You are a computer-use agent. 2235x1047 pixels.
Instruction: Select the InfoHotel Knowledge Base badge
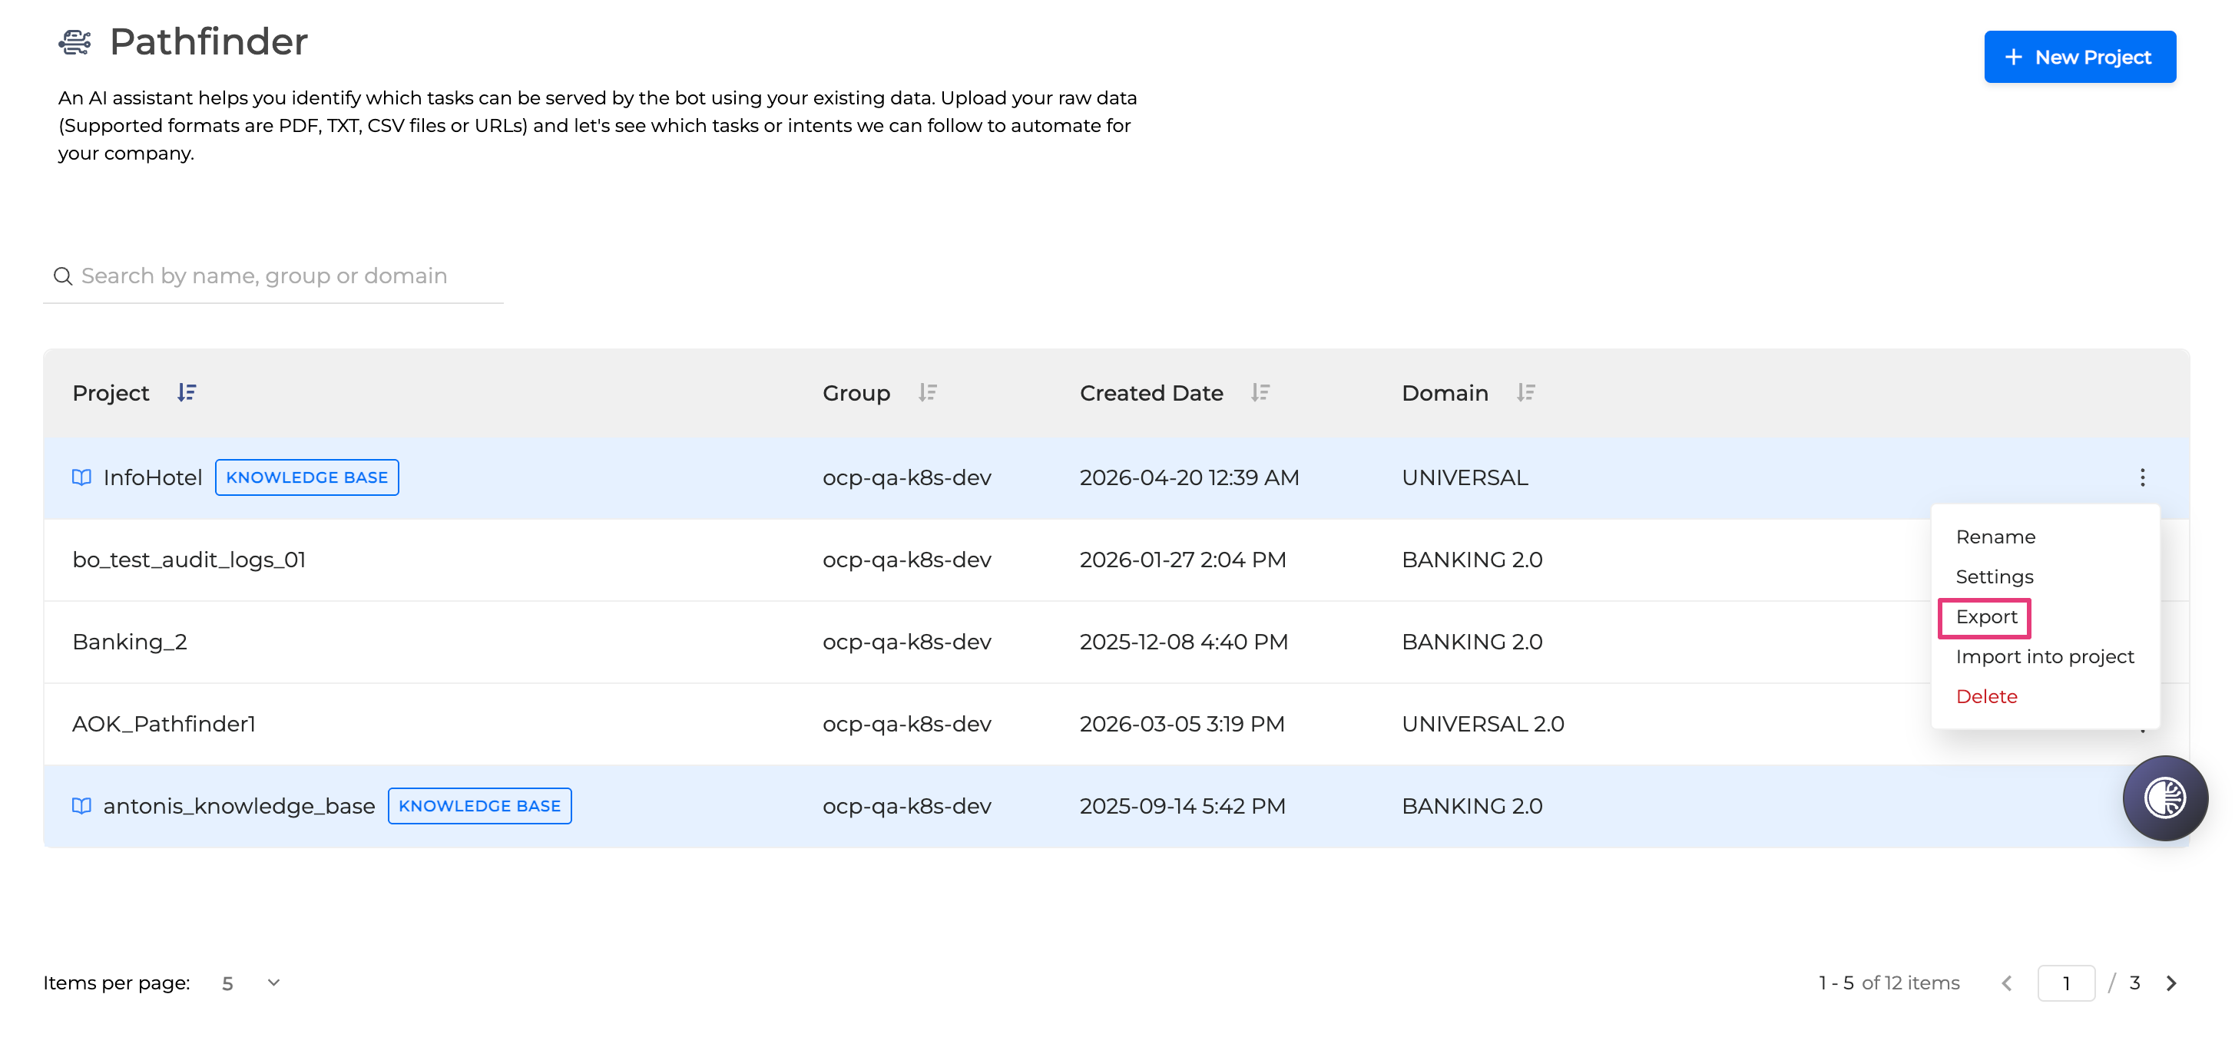point(307,478)
